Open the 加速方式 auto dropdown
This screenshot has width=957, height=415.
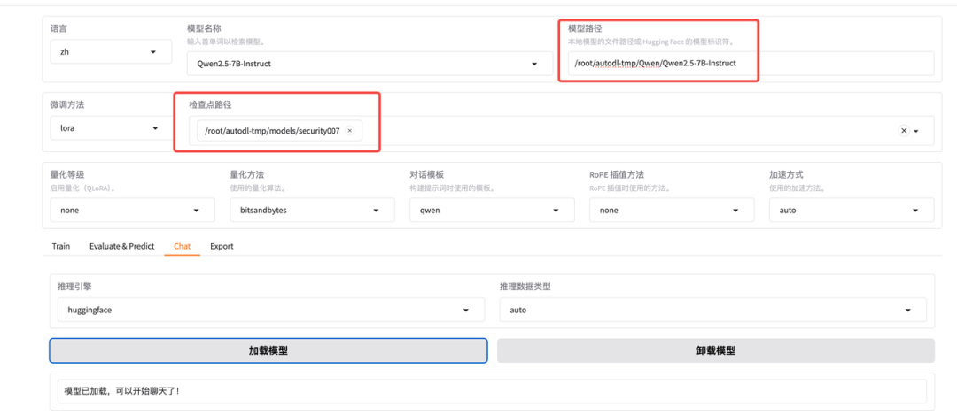(851, 210)
